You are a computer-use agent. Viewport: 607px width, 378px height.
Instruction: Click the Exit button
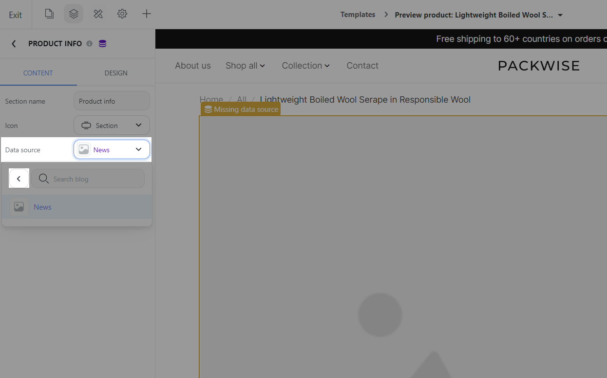(x=16, y=15)
